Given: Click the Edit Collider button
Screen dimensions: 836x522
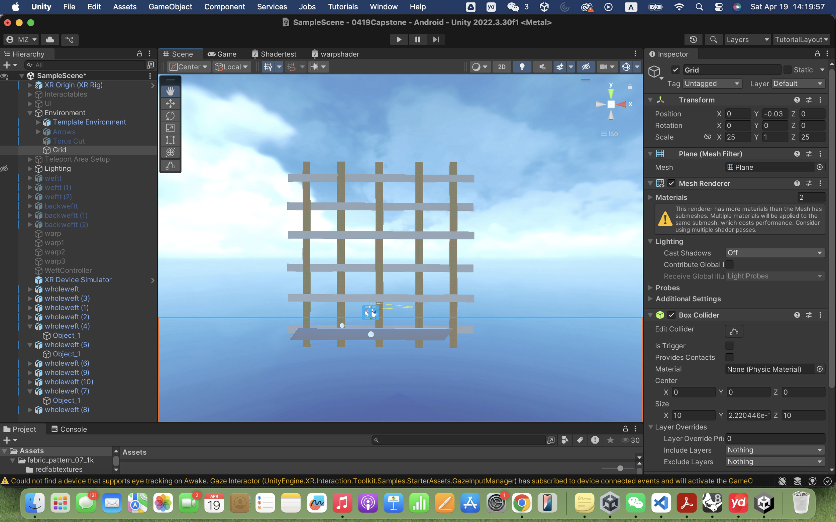Looking at the screenshot, I should pos(733,331).
